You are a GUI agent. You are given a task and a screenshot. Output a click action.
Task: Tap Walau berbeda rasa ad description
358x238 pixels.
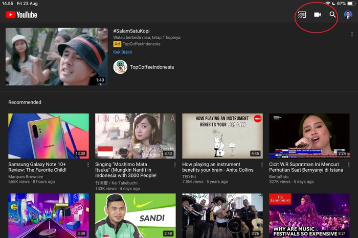tap(147, 38)
